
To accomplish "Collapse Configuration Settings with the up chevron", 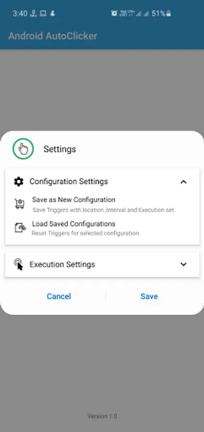I will 183,181.
